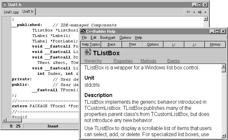Image resolution: width=228 pixels, height=140 pixels.
Task: Switch to the Unit1.cpp tab
Action: 11,12
